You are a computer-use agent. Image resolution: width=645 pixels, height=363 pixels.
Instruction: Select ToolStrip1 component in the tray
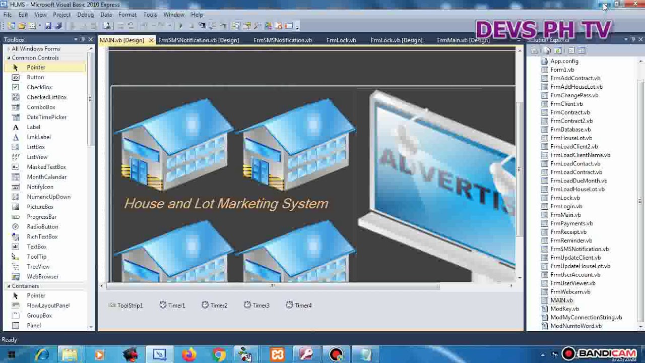pyautogui.click(x=126, y=305)
